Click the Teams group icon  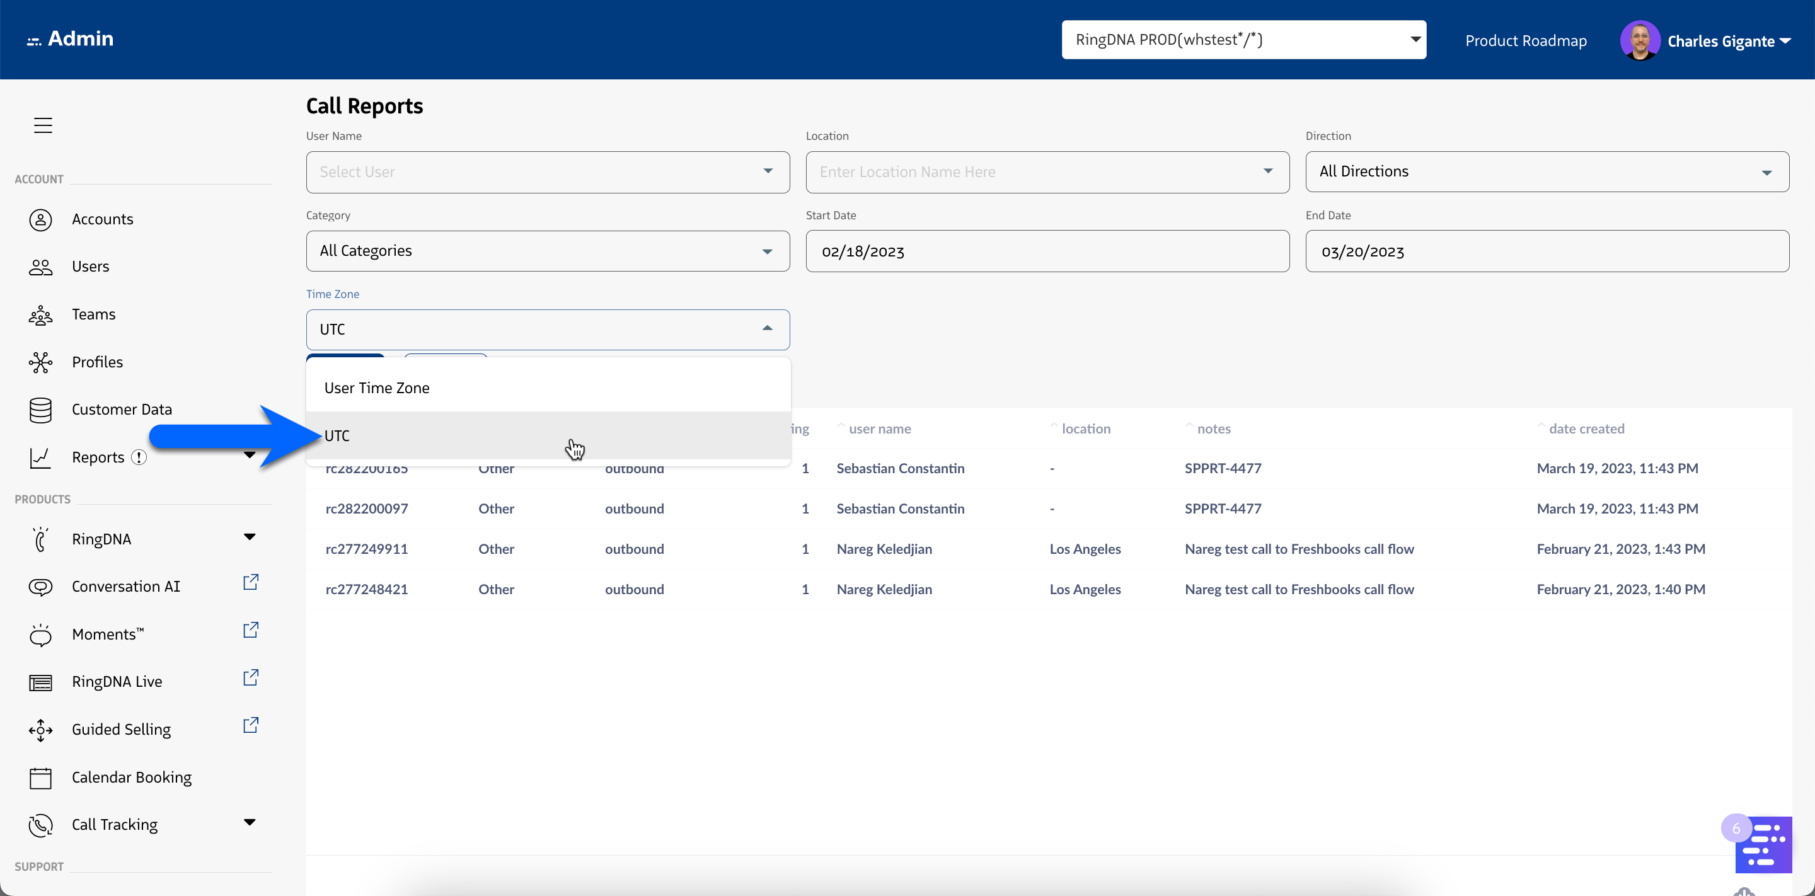pos(40,315)
